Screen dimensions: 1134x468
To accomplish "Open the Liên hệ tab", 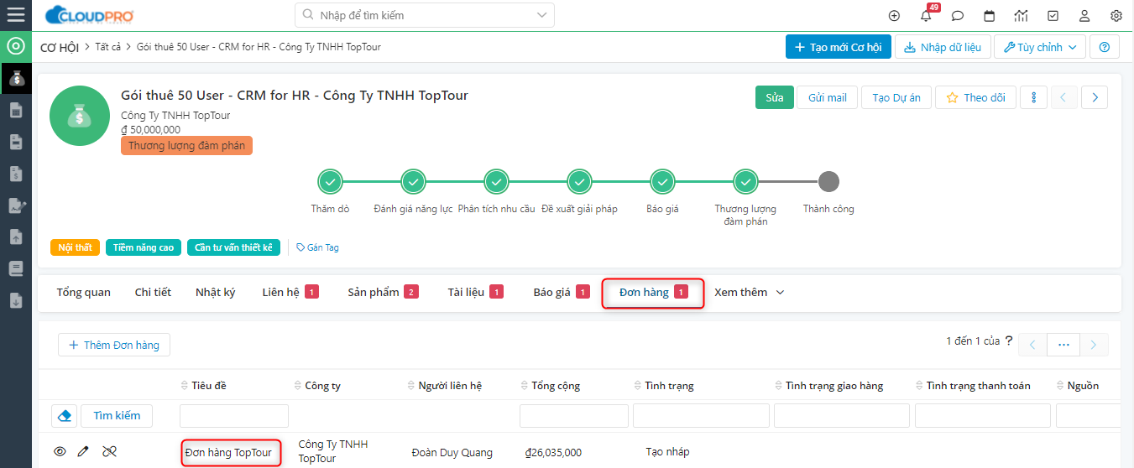I will coord(290,292).
